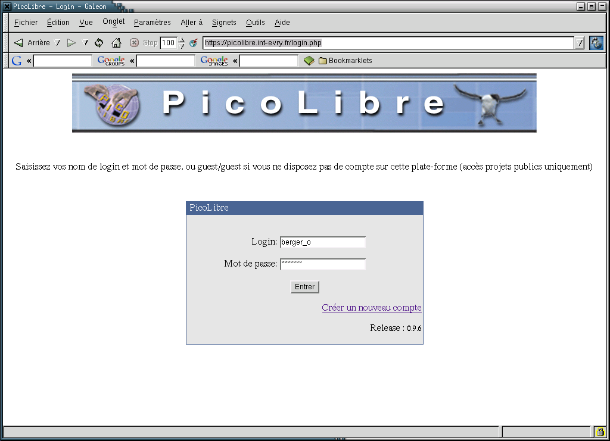
Task: Click the Google Groups search input
Action: click(x=166, y=61)
